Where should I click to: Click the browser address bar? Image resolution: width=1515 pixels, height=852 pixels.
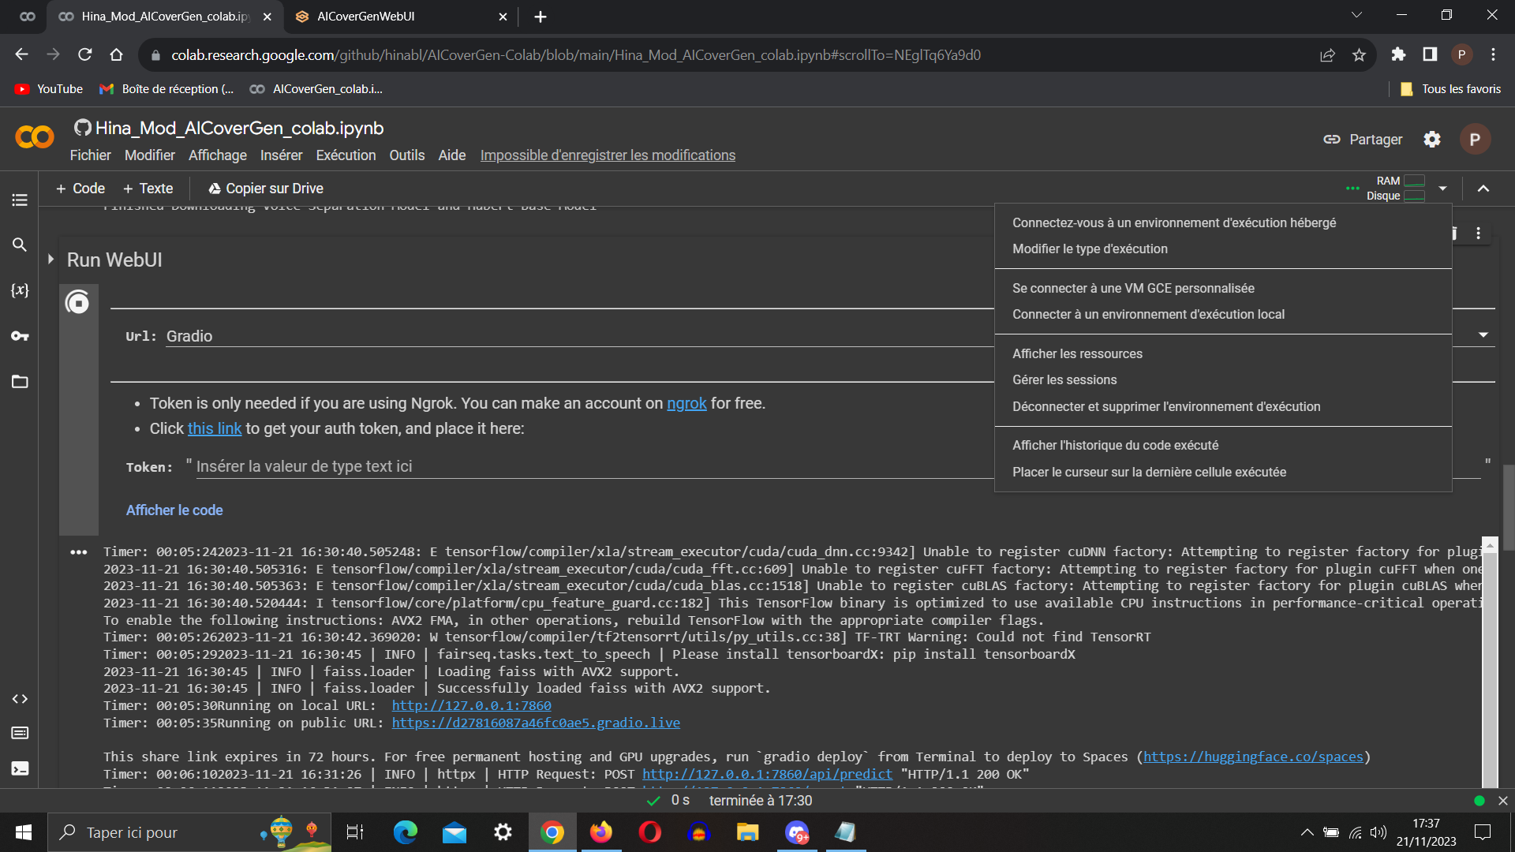click(x=576, y=55)
